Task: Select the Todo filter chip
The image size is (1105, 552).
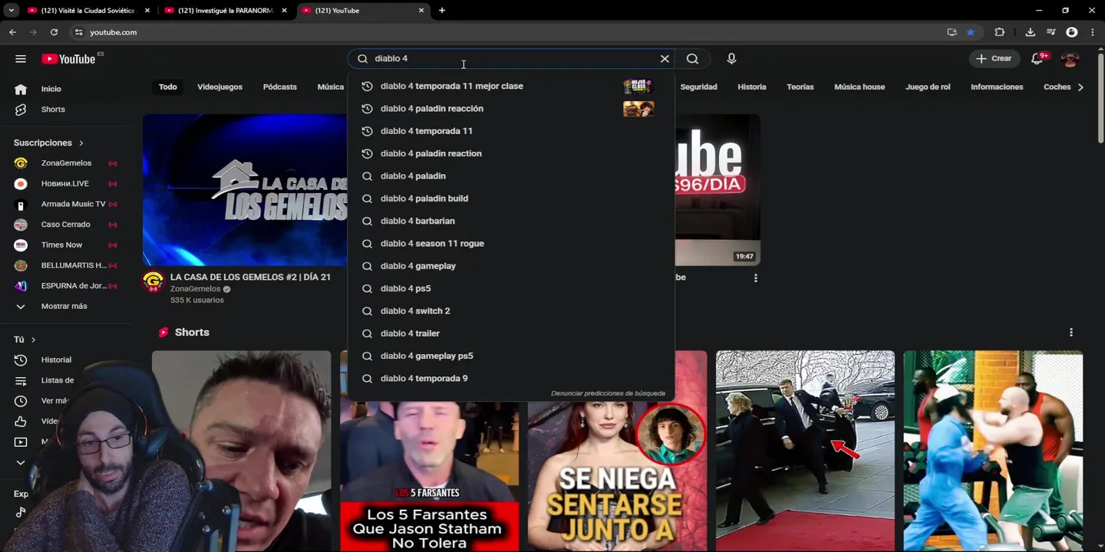Action: point(167,87)
